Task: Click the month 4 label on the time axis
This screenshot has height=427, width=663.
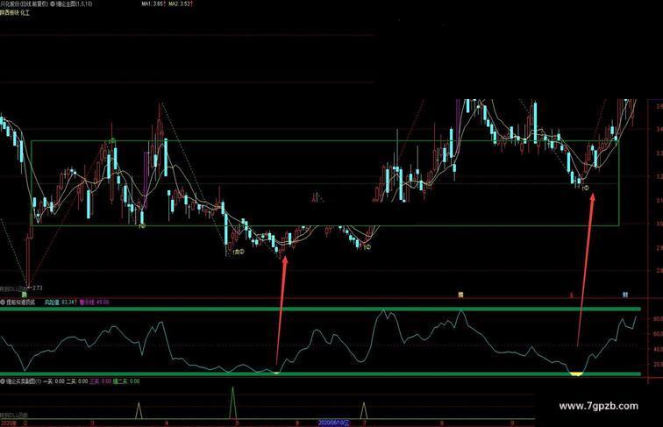Action: pos(167,423)
